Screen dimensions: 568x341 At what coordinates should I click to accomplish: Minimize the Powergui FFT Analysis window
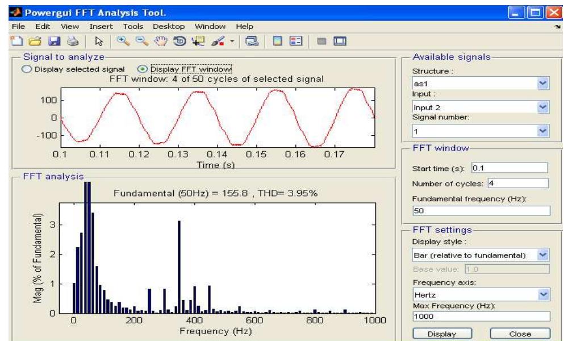click(516, 13)
